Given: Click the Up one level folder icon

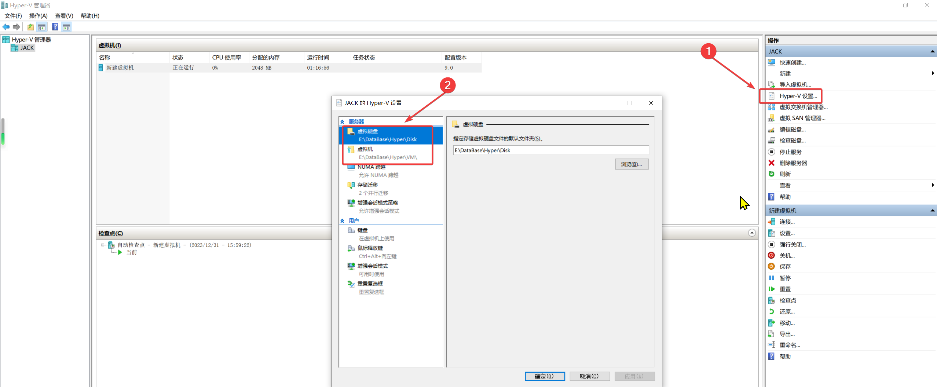Looking at the screenshot, I should [x=31, y=27].
